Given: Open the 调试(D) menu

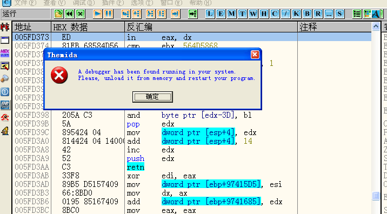Looking at the screenshot, I should tap(84, 3).
